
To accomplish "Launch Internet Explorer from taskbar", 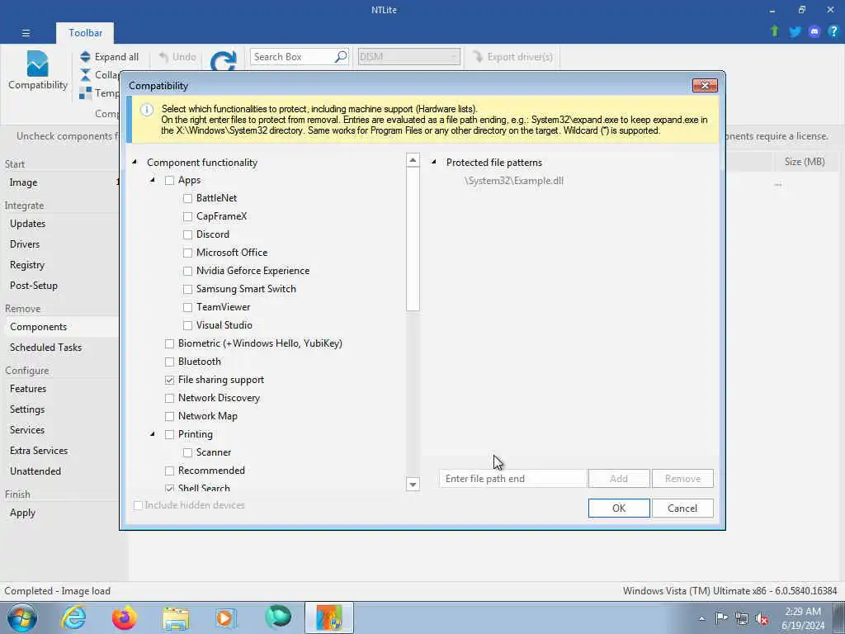I will pos(73,617).
